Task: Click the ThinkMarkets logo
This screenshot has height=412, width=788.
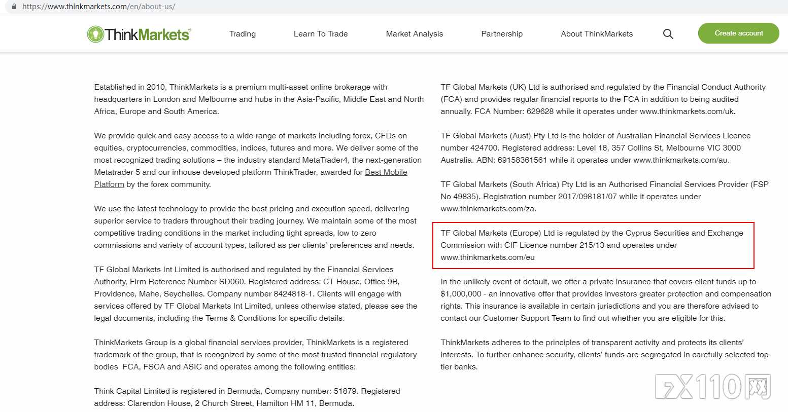Action: coord(139,34)
